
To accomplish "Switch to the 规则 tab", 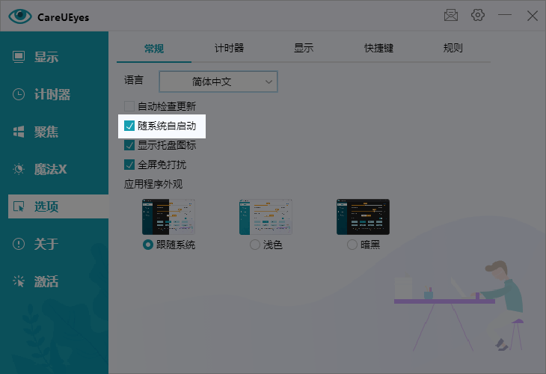I will 453,48.
